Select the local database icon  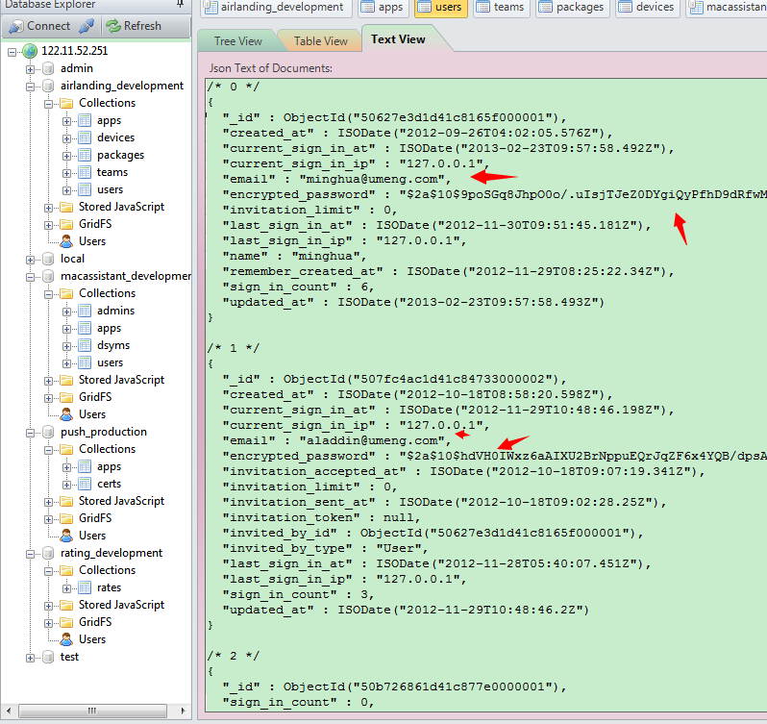(x=48, y=259)
